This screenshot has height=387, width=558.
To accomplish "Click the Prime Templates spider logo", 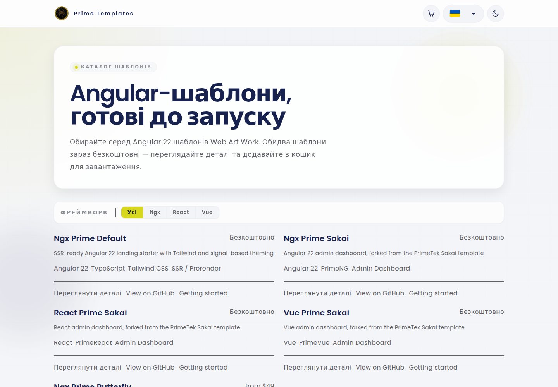I will [x=62, y=13].
